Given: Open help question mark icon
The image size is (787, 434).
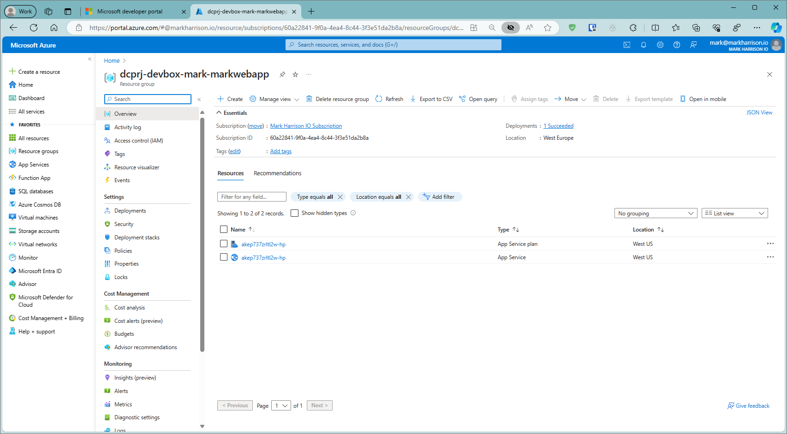Looking at the screenshot, I should tap(677, 45).
